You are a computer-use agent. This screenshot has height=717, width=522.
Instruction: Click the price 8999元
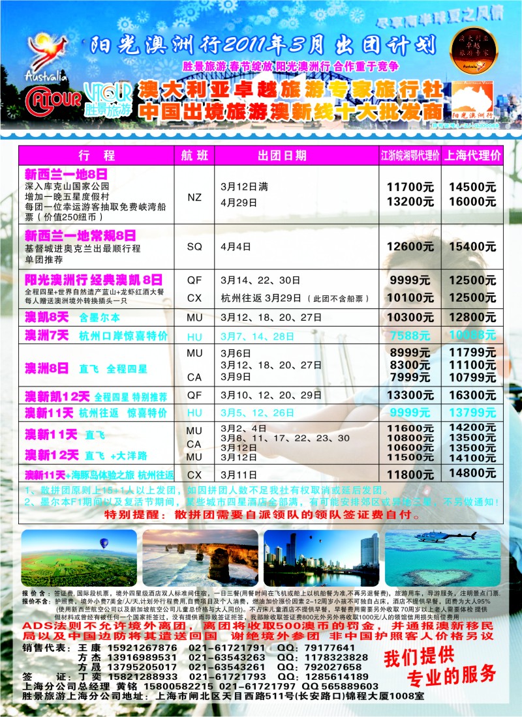(x=410, y=353)
